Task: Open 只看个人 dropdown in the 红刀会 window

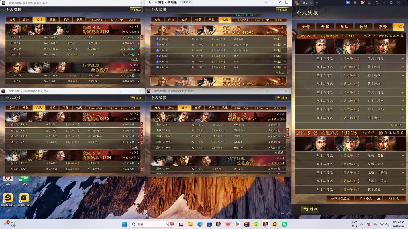Action: [115, 20]
